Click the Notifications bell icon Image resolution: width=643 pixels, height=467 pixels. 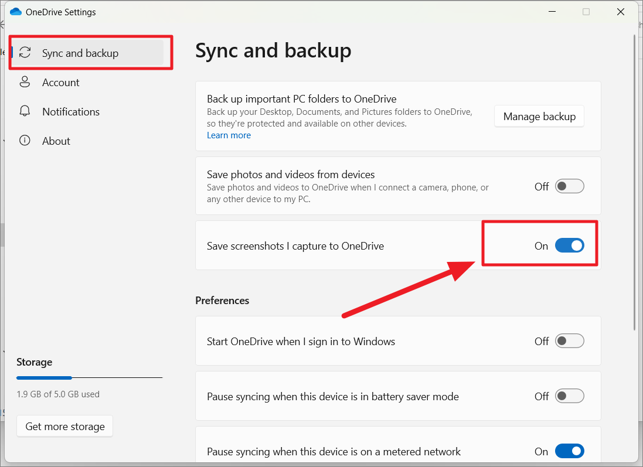click(25, 111)
